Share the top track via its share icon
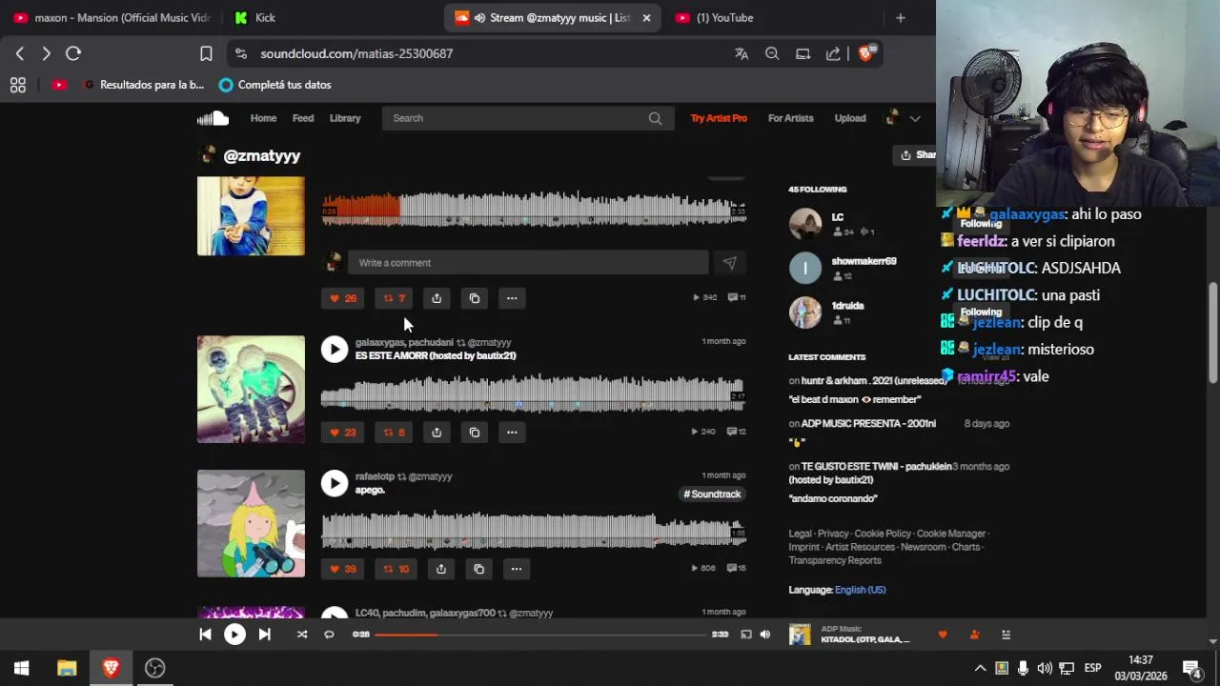 [x=437, y=298]
